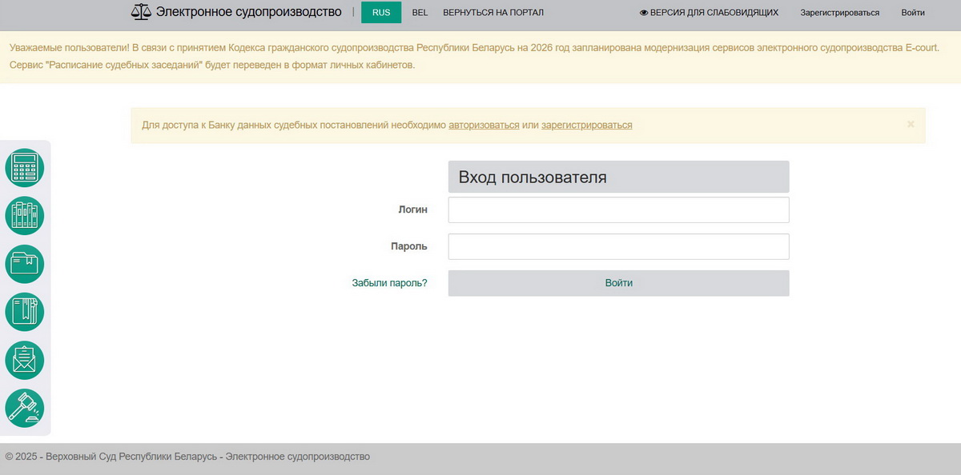The image size is (961, 475).
Task: Click the scales of justice logo
Action: pyautogui.click(x=141, y=12)
